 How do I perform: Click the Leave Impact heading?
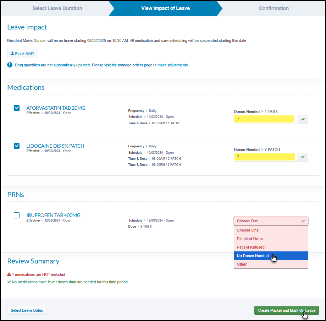tap(27, 27)
